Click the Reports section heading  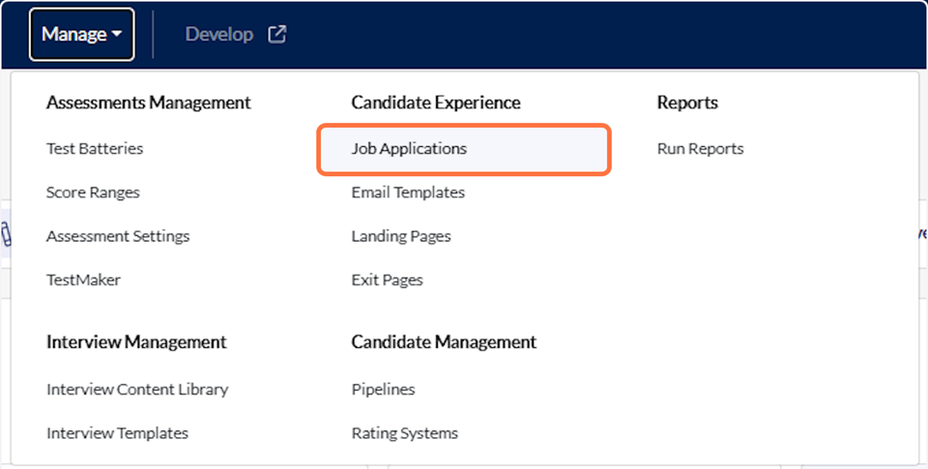coord(687,103)
